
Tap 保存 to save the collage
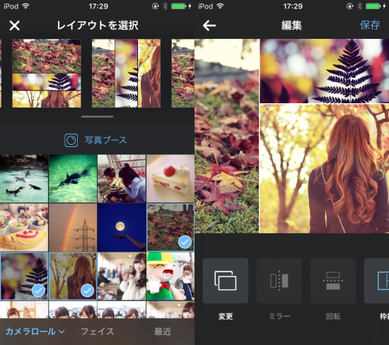tap(370, 25)
